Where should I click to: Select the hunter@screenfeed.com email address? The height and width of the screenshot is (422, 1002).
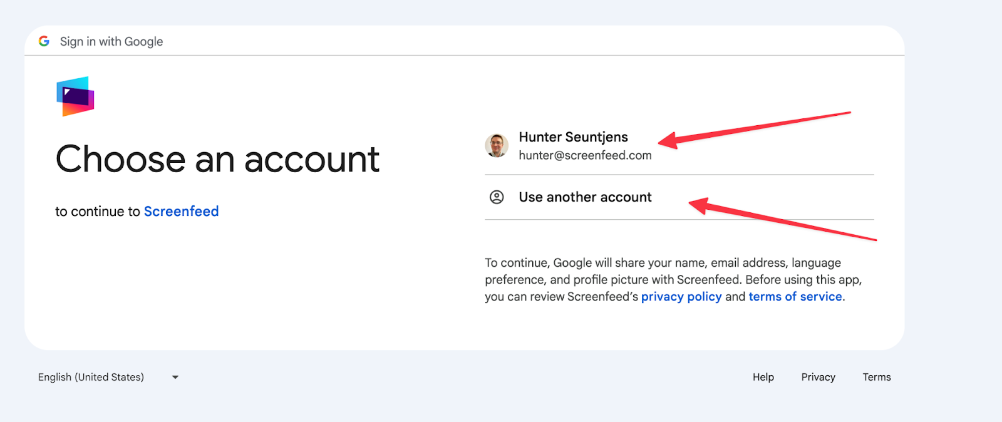click(585, 155)
